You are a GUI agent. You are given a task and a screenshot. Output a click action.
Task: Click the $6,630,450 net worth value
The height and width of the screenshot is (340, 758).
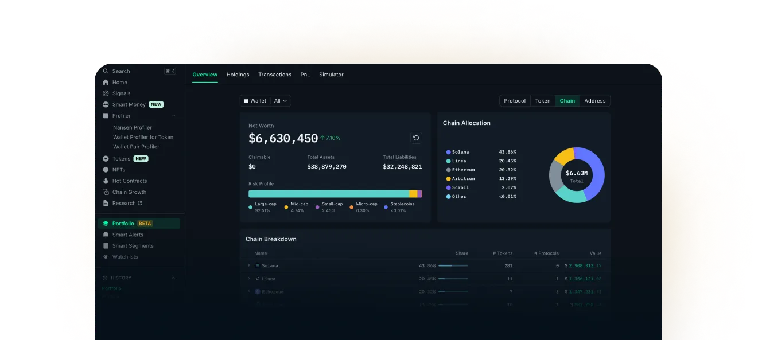click(283, 138)
